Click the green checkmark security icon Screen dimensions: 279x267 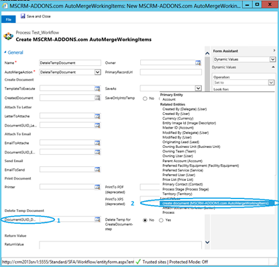pos(138,262)
